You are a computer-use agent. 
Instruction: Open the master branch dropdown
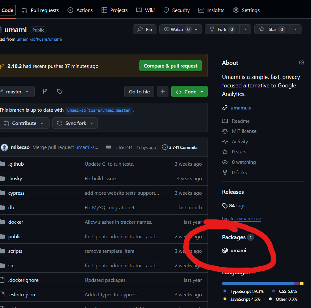pyautogui.click(x=17, y=92)
